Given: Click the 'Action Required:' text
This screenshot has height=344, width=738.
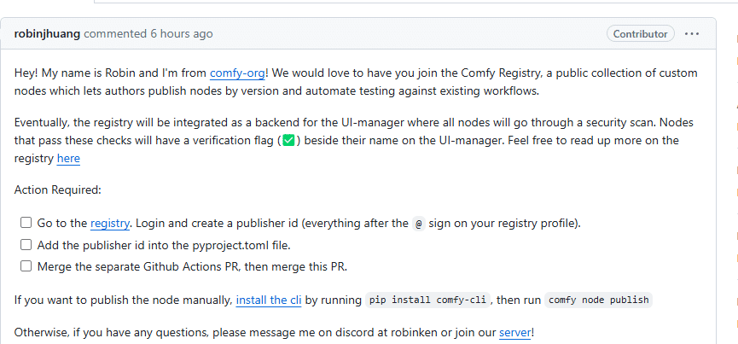Looking at the screenshot, I should point(58,190).
